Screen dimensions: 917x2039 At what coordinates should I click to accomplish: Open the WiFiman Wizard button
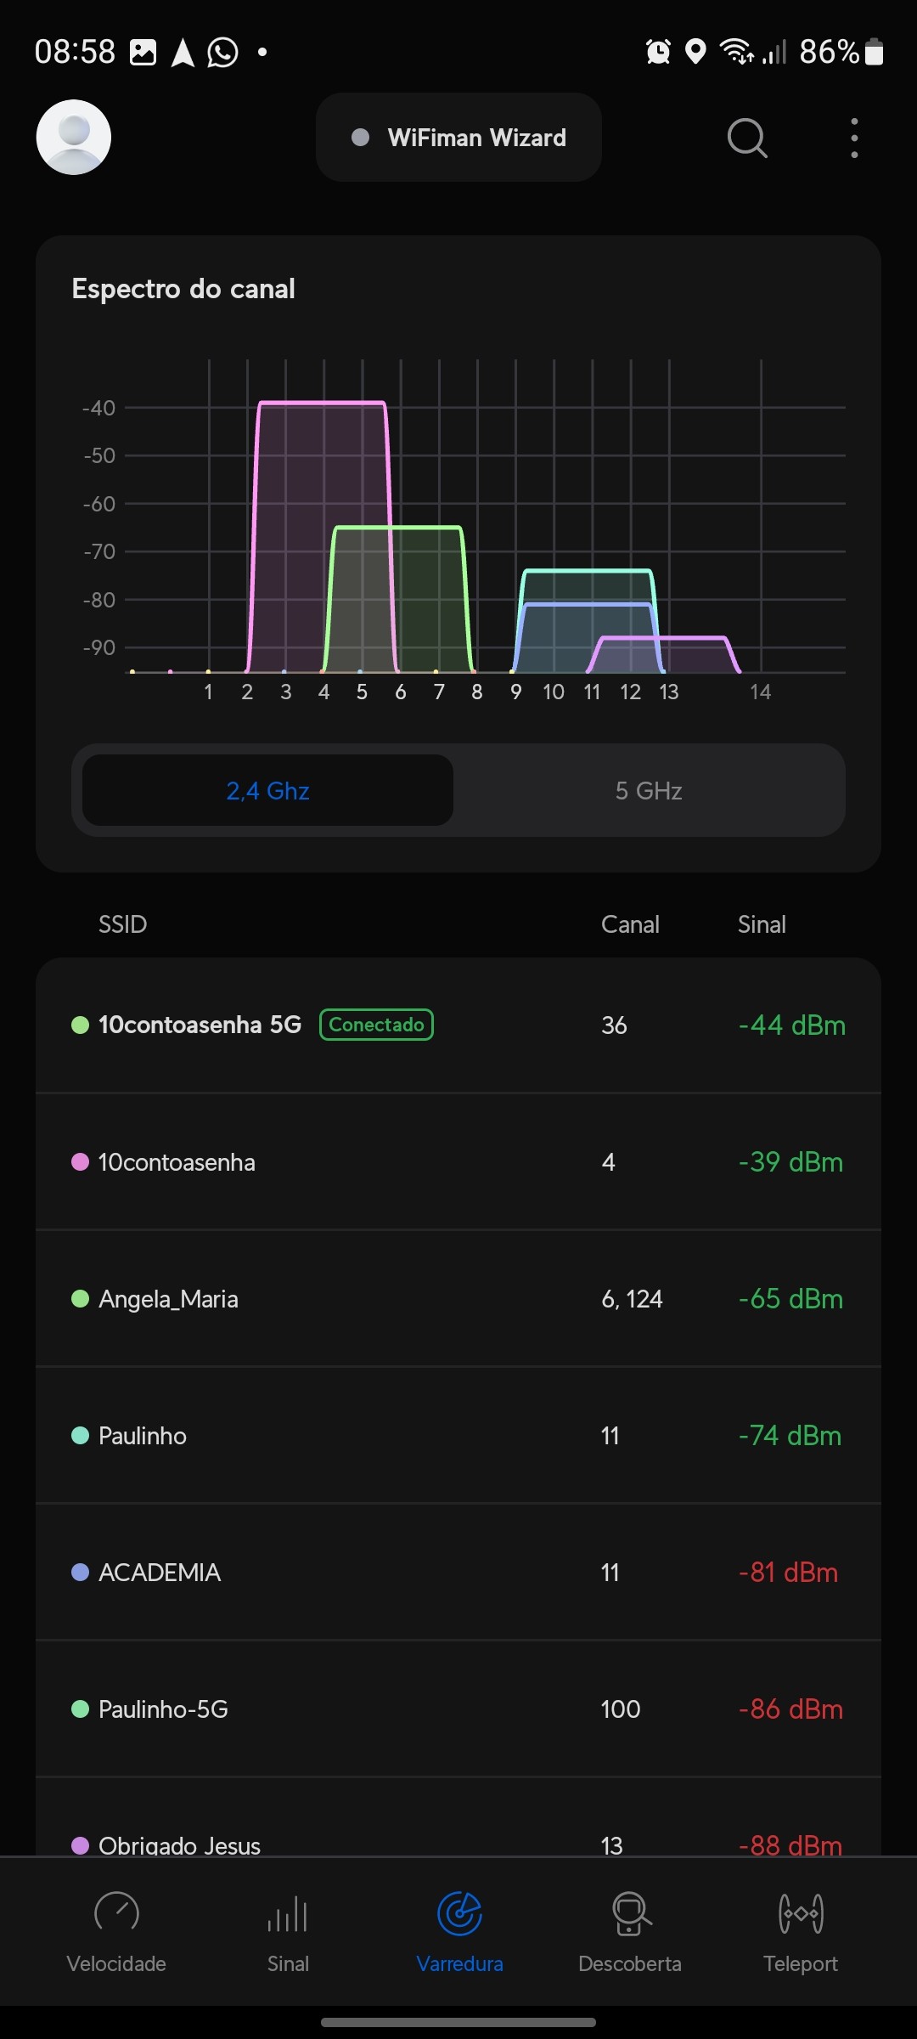(x=458, y=138)
